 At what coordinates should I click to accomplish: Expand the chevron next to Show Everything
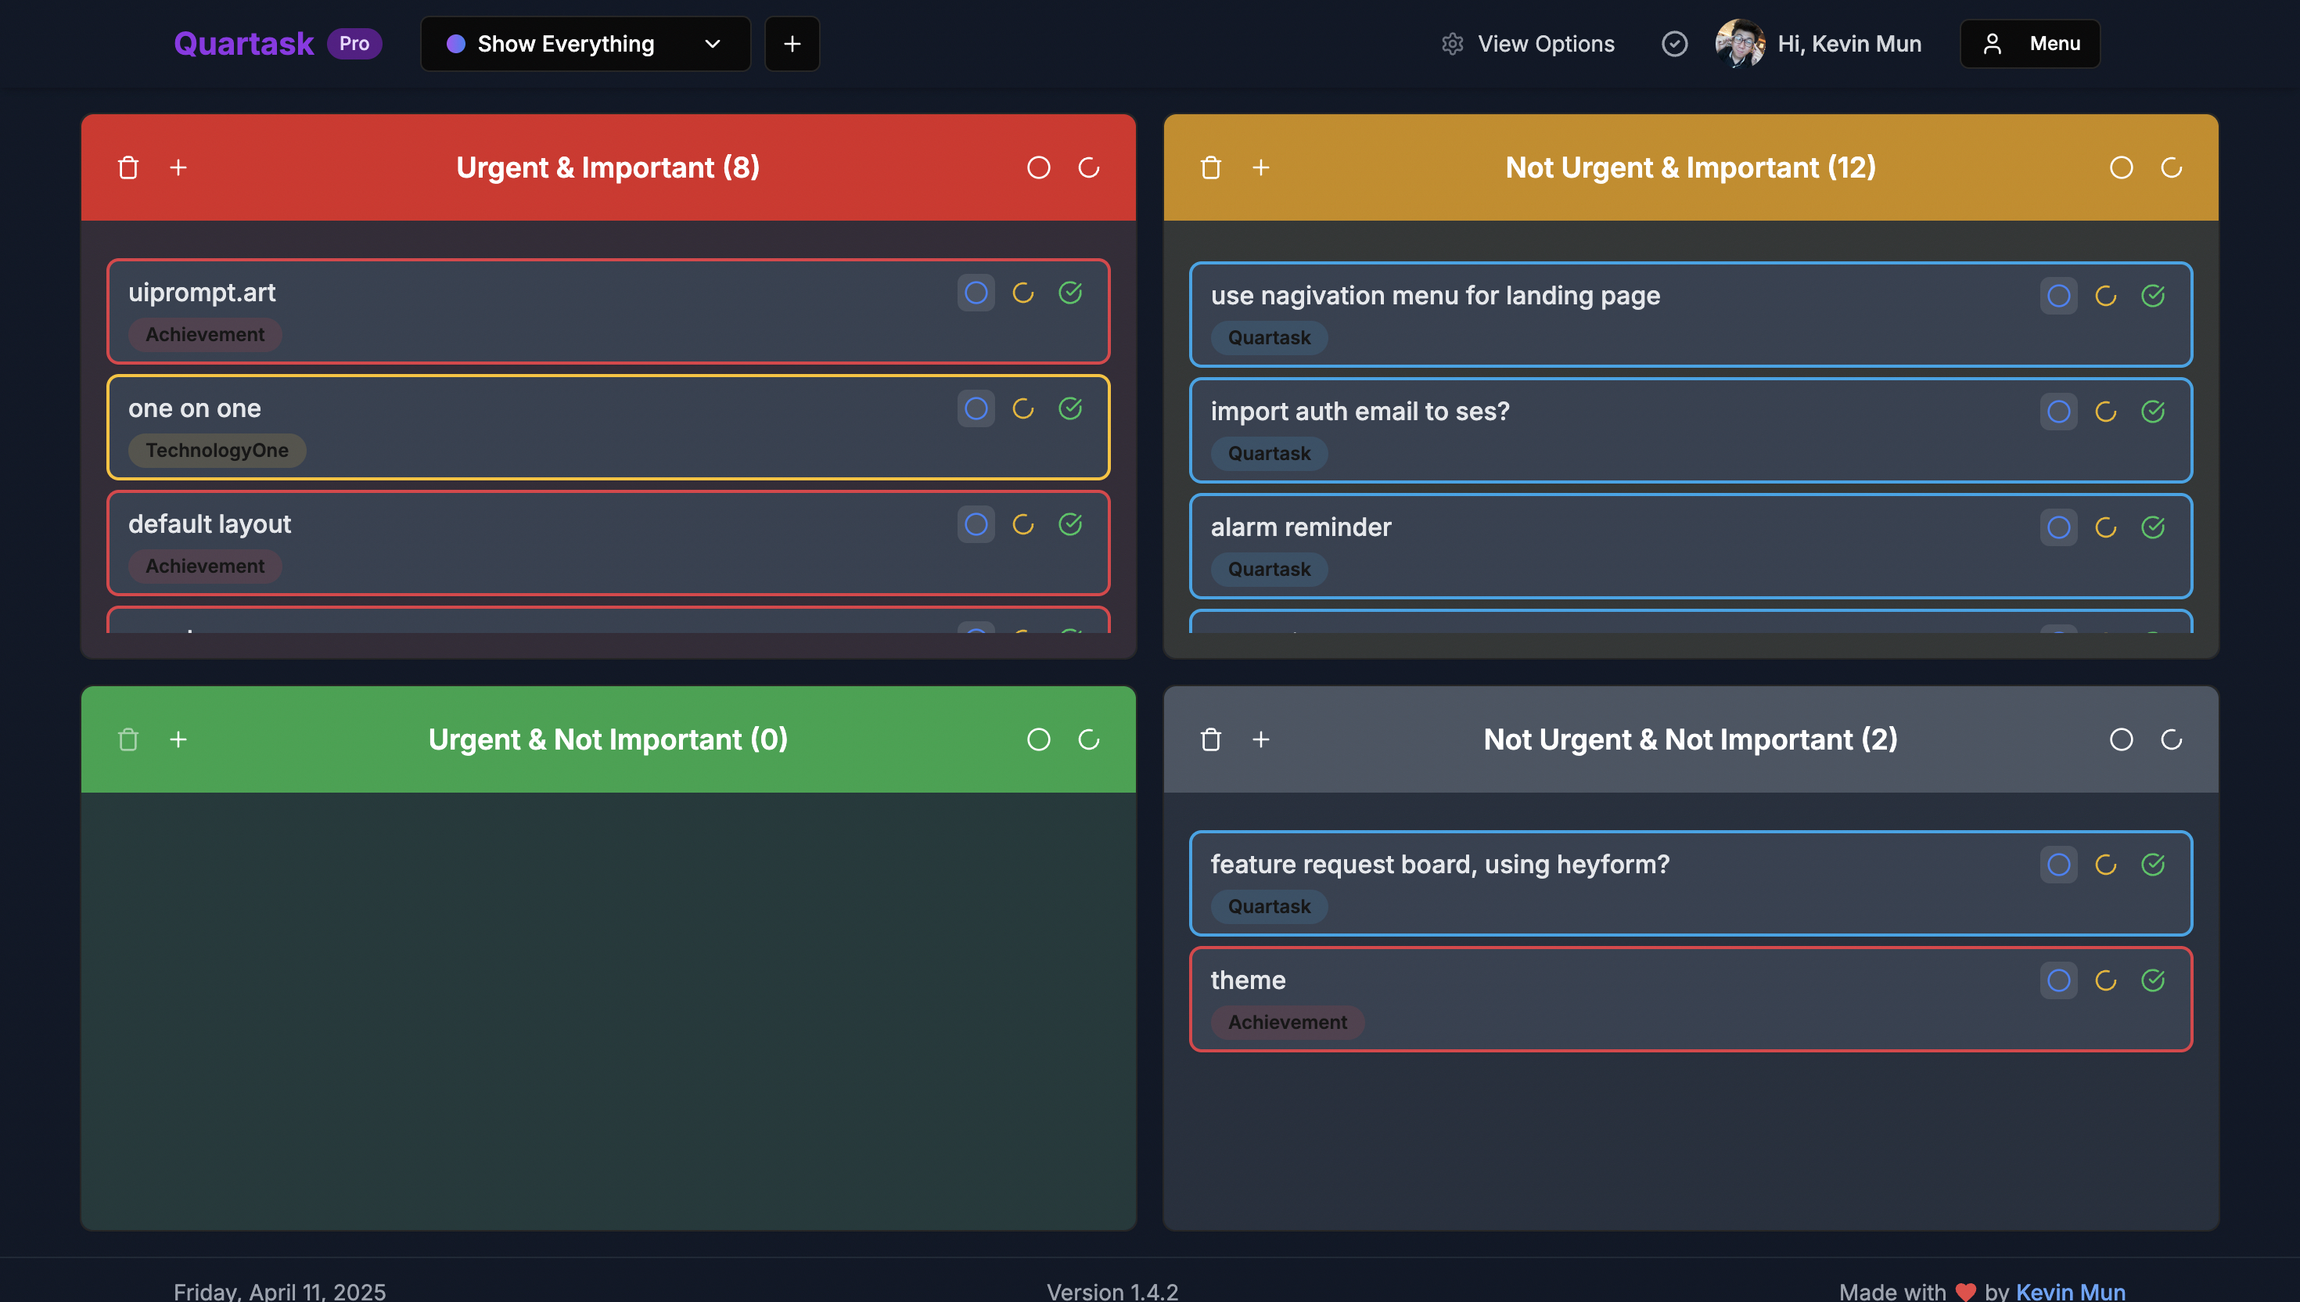click(x=712, y=43)
